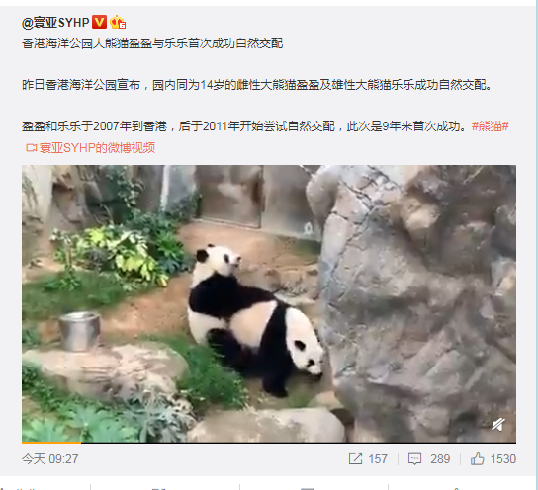
Task: Click the camera icon before the video link
Action: click(32, 148)
